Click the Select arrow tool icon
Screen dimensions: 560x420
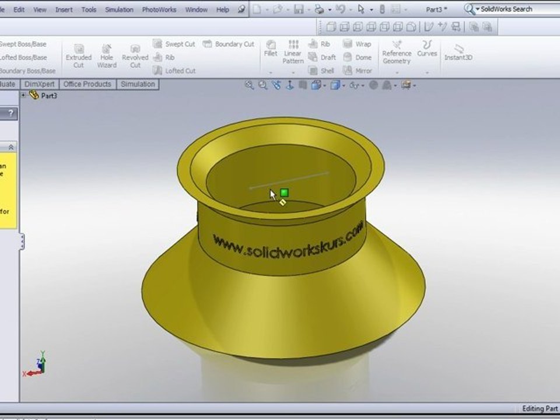click(361, 9)
